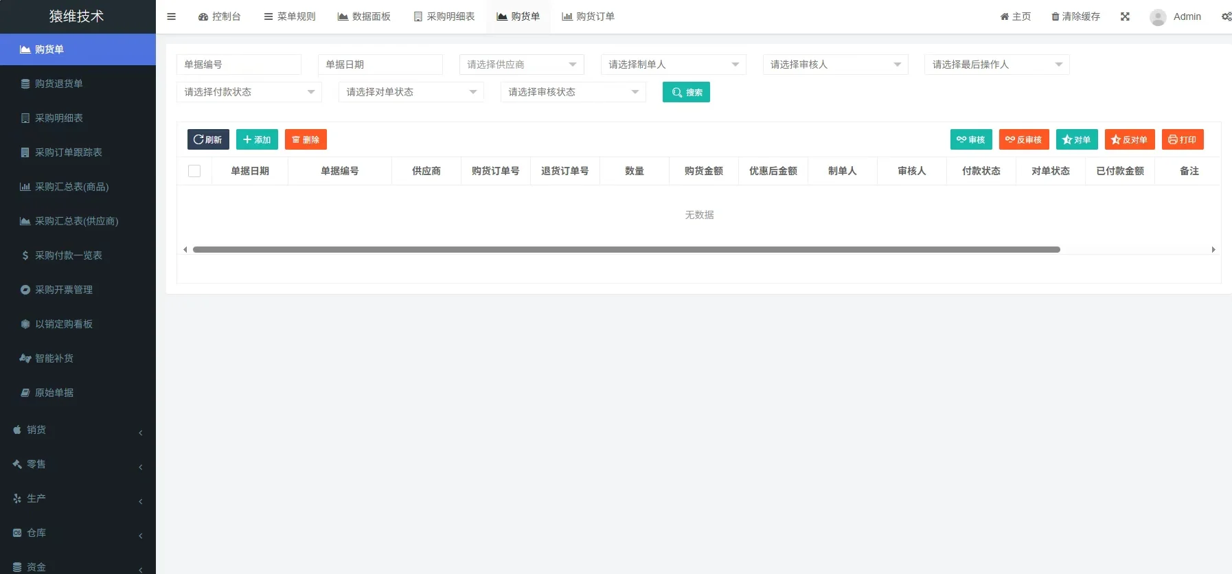Open 智能补货 in the sidebar

click(78, 358)
